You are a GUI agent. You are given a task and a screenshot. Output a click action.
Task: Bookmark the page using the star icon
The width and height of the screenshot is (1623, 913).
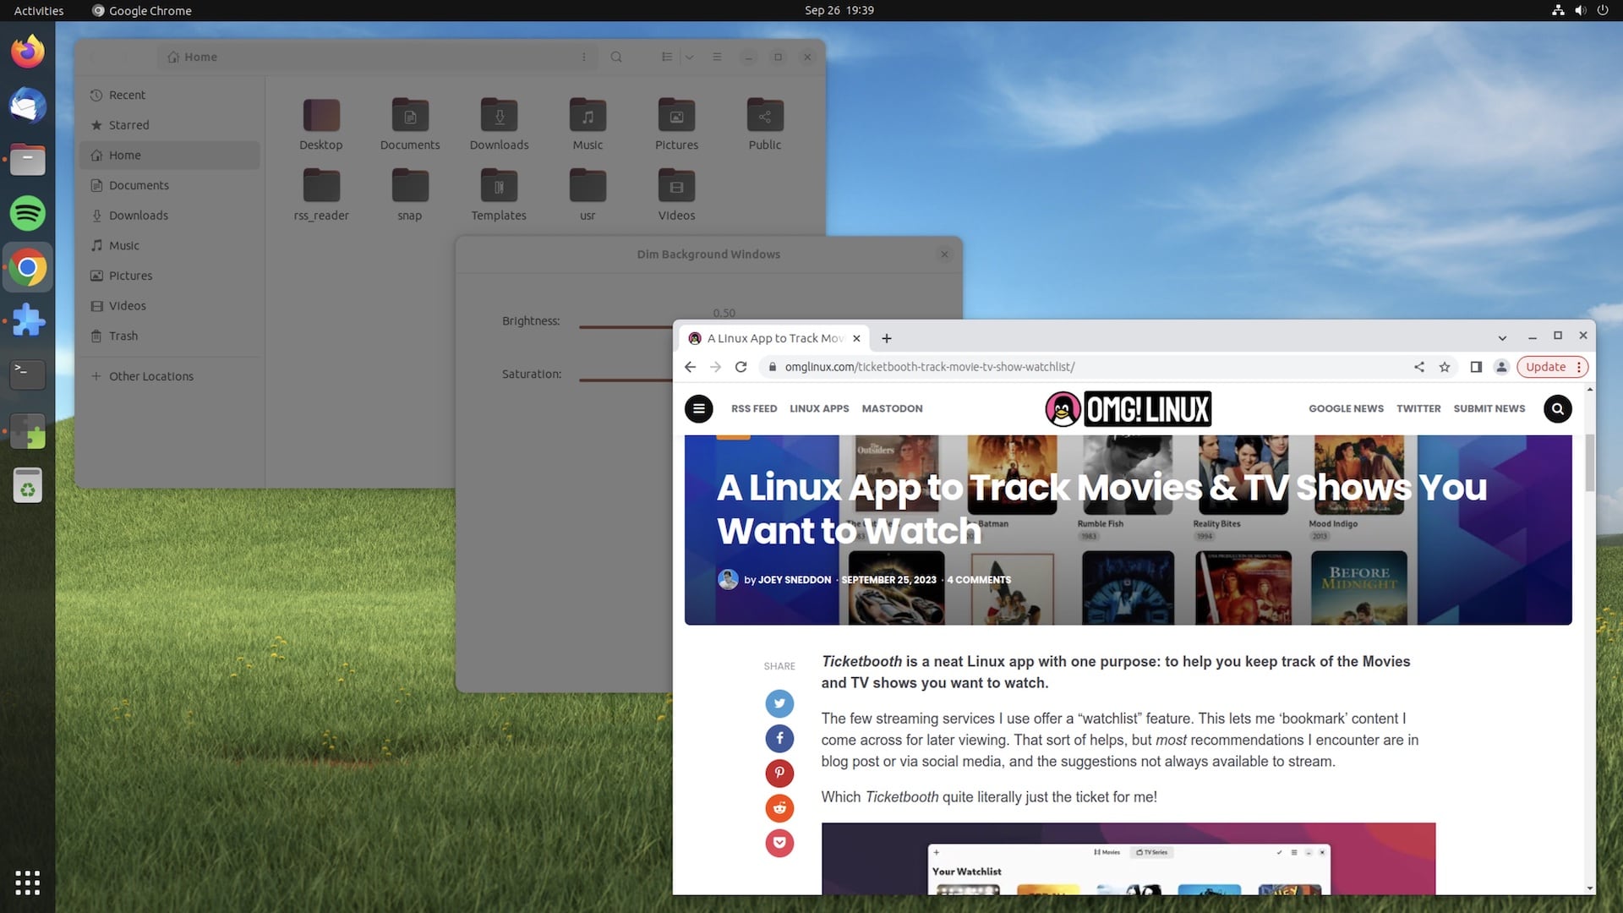coord(1445,367)
